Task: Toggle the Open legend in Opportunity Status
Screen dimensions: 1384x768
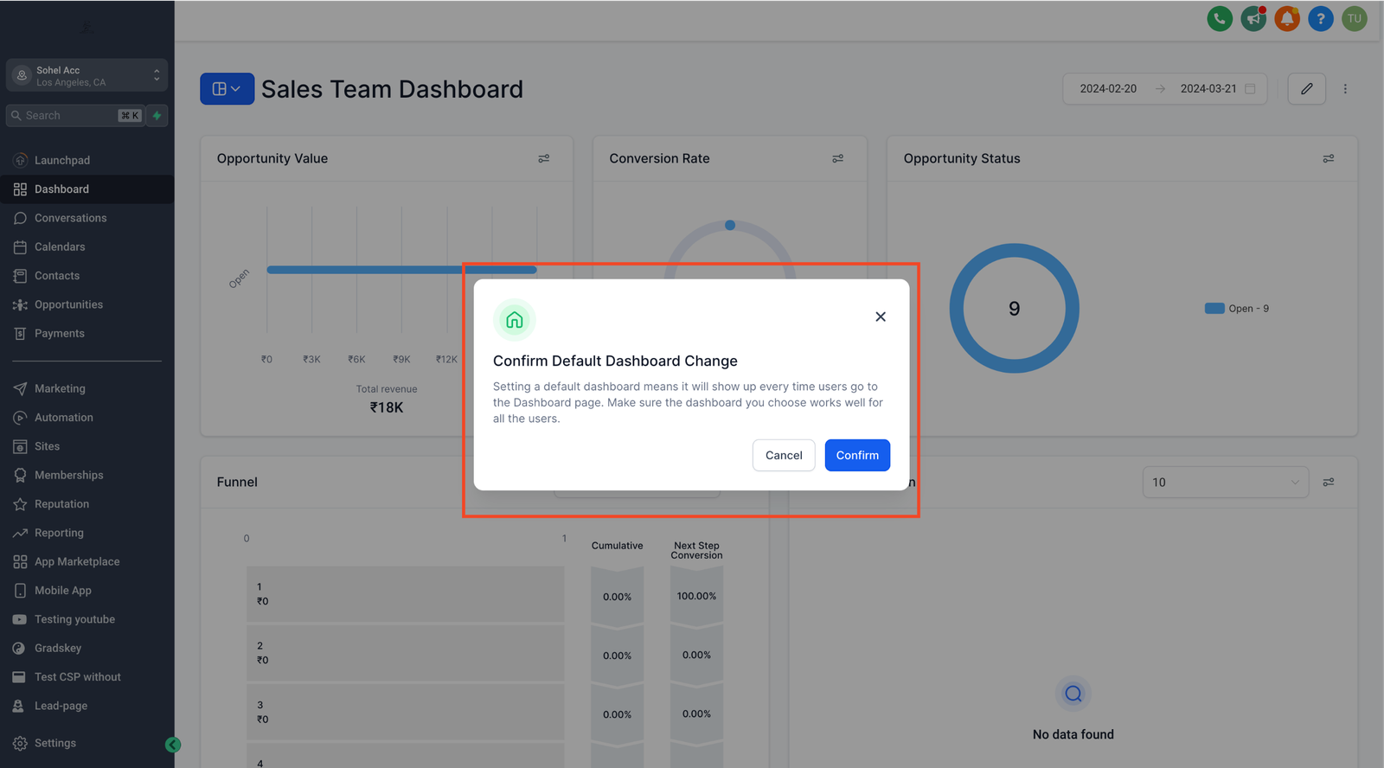Action: tap(1236, 309)
